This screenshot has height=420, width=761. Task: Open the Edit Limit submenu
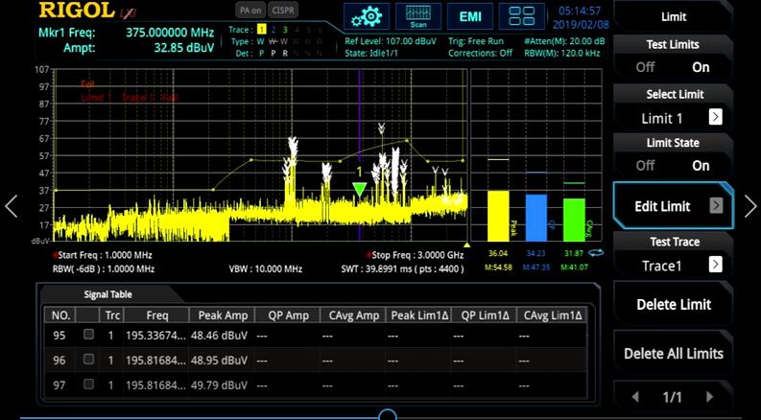[673, 206]
